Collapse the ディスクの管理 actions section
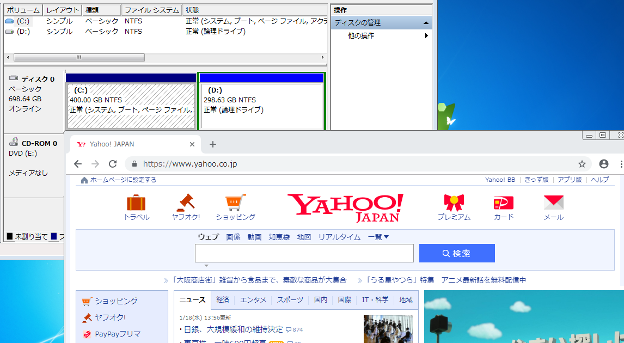624x343 pixels. click(425, 23)
